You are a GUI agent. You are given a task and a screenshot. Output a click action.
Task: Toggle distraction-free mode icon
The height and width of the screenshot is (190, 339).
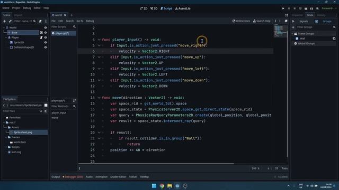coord(287,15)
